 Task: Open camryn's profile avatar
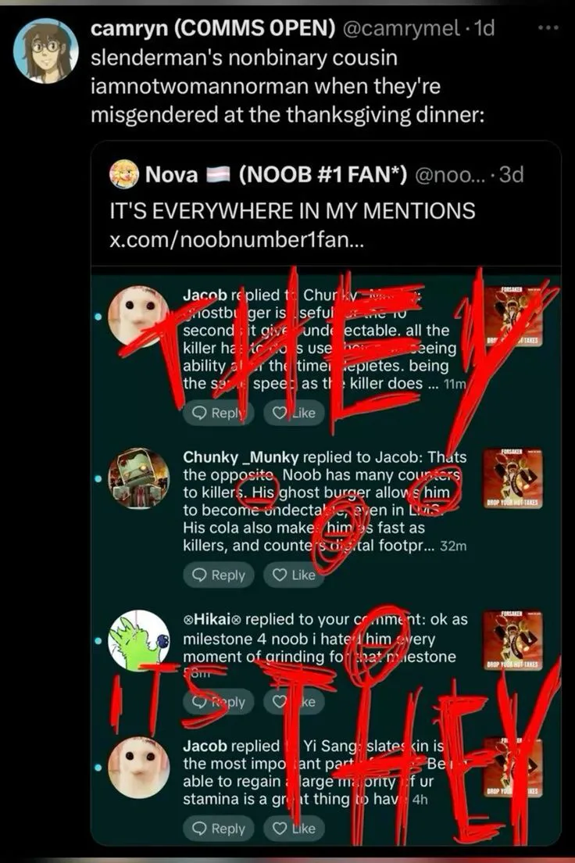45,50
